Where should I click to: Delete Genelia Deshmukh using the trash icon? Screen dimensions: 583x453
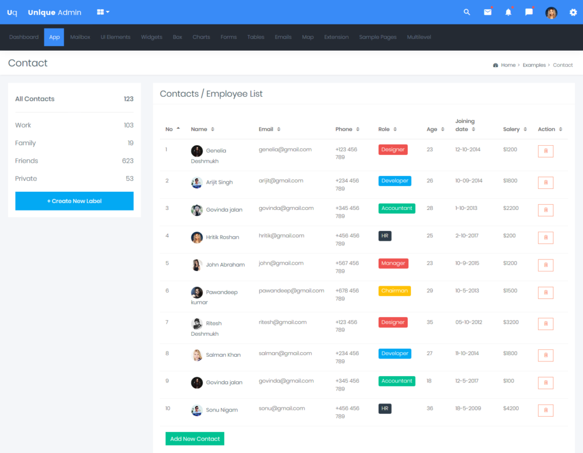click(x=545, y=151)
